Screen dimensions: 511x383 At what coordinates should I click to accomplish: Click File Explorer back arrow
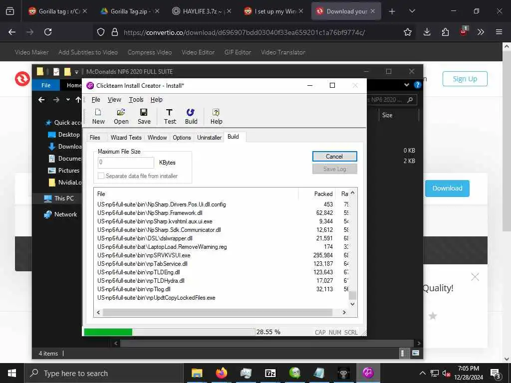pos(41,100)
